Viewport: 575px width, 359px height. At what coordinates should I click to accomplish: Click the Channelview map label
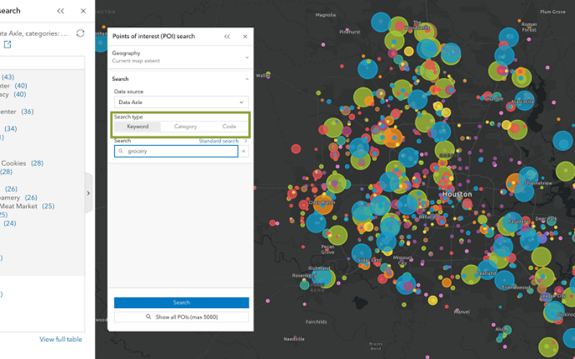tap(538, 183)
